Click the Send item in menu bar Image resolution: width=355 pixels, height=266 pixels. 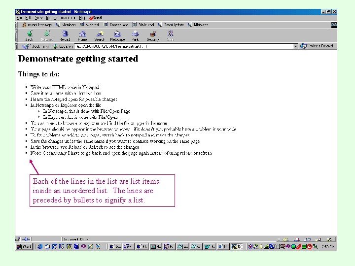(x=96, y=18)
